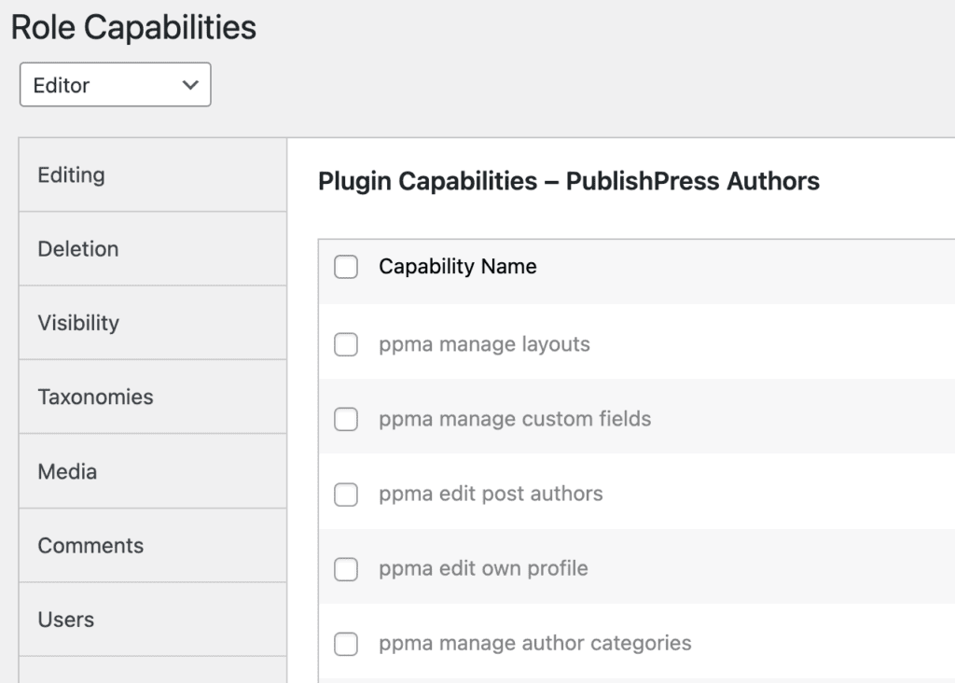
Task: Enable the ppma manage author categories capability
Action: 346,644
